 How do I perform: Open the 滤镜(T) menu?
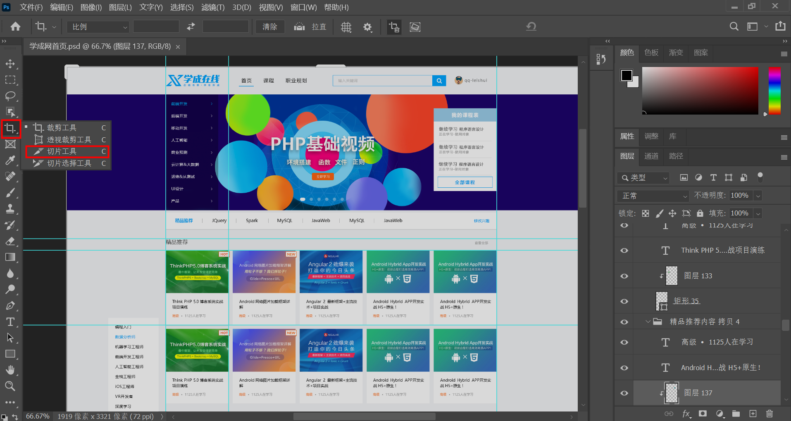pos(213,7)
